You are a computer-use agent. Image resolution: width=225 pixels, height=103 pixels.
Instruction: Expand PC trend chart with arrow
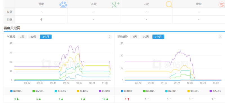tap(110, 36)
